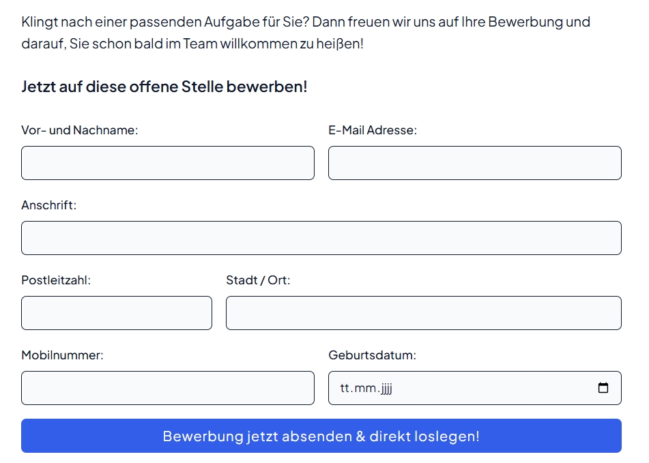Click the Stadt / Ort input field

(x=423, y=313)
